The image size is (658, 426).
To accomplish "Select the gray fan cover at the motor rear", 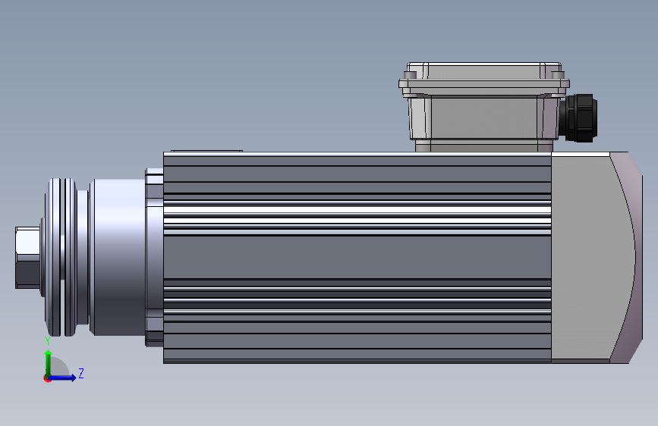I will click(x=597, y=258).
